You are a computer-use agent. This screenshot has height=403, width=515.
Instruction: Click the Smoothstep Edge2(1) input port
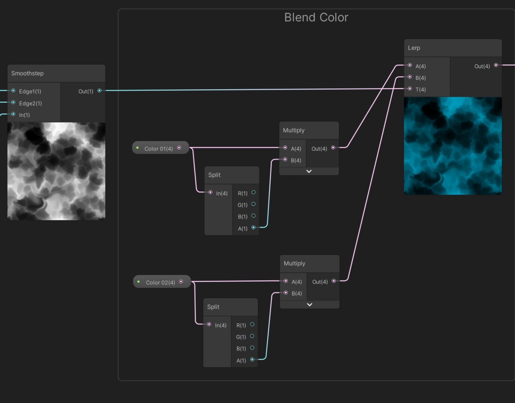(13, 103)
